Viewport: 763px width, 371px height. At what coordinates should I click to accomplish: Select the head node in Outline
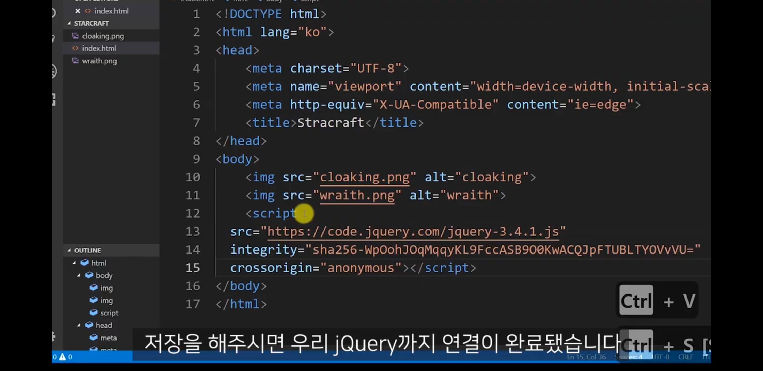[104, 325]
